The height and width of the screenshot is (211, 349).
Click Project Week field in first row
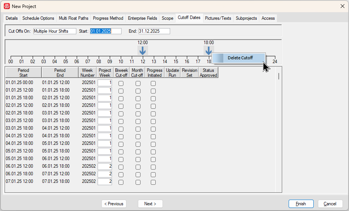pos(105,83)
